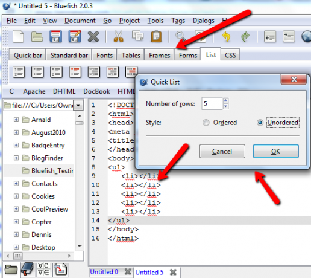Screen dimensions: 311x278
Task: Click the Paste clipboard icon
Action: [156, 36]
